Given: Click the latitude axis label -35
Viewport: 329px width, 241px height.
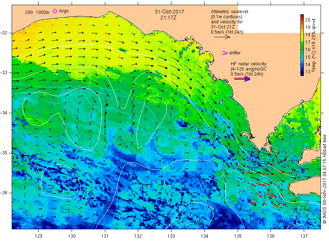Looking at the screenshot, I should click(x=4, y=153).
